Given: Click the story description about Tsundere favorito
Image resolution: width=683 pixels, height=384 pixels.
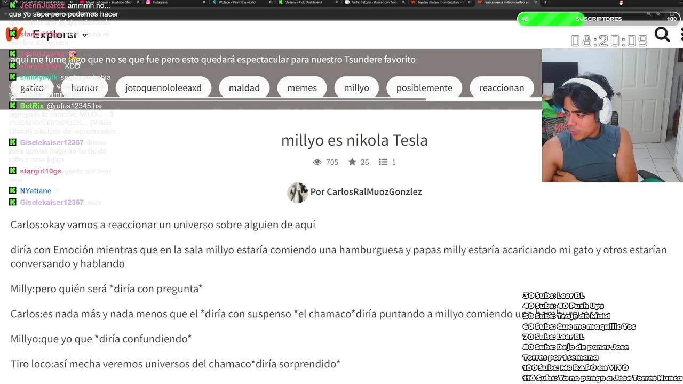Looking at the screenshot, I should pyautogui.click(x=213, y=60).
